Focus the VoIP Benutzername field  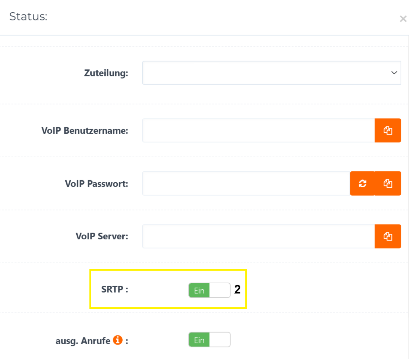pos(259,130)
